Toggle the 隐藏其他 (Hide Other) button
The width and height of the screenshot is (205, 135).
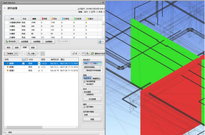click(x=96, y=79)
